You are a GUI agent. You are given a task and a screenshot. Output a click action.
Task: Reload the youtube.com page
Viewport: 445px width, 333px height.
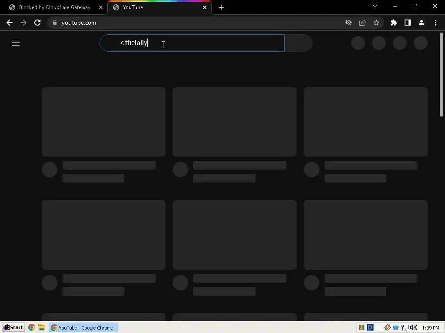[37, 23]
